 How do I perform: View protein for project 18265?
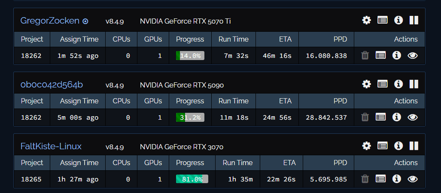click(413, 179)
